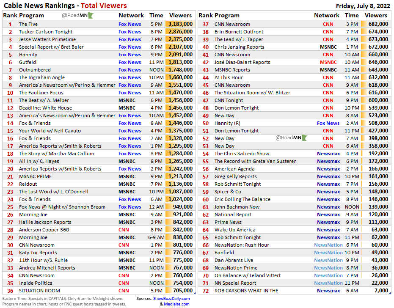Click the Network column header in the right table

[326, 15]
